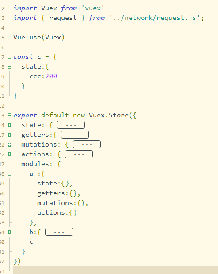Screen dimensions: 218x274
Task: Click the new keyword before Vuex.Store
Action: click(x=79, y=116)
